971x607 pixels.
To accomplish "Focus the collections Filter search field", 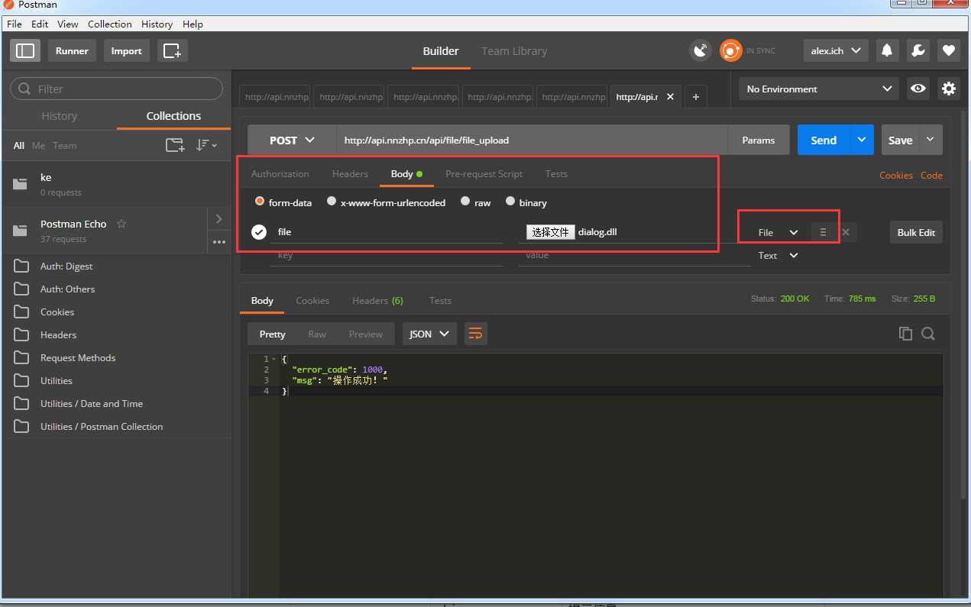I will [x=116, y=89].
